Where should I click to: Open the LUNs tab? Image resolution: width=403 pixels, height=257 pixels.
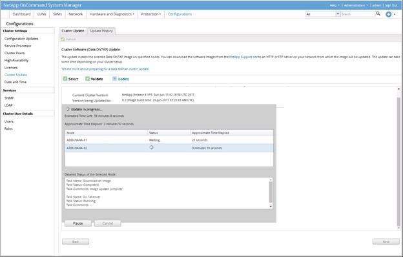(41, 14)
